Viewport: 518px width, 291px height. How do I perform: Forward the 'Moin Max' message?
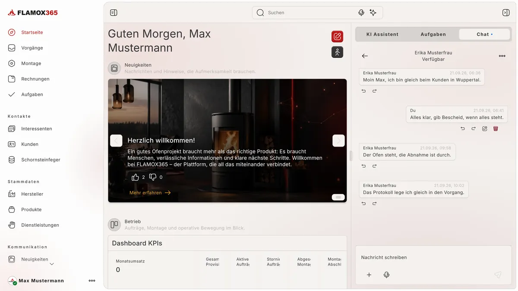[x=374, y=91]
